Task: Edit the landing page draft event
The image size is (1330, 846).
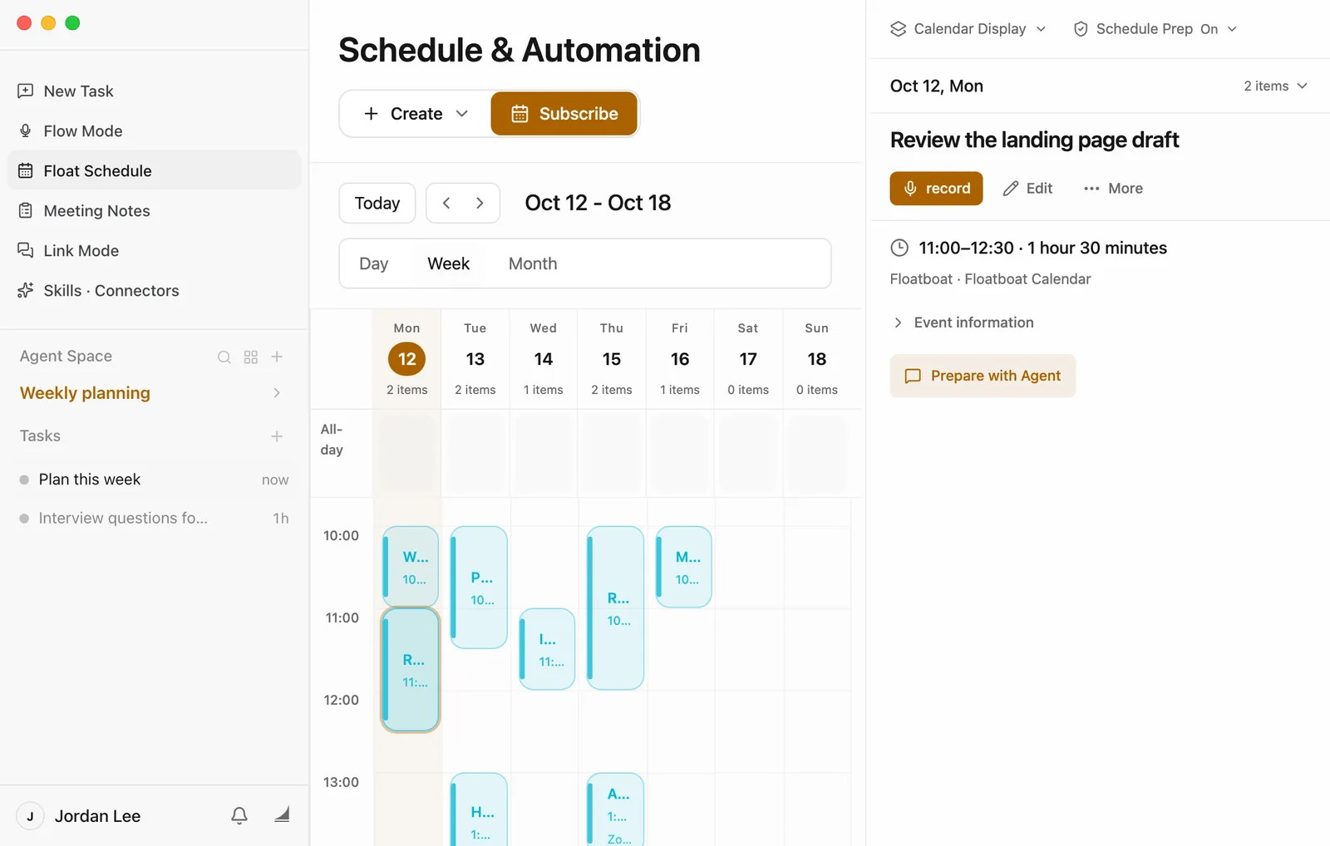Action: [1028, 189]
